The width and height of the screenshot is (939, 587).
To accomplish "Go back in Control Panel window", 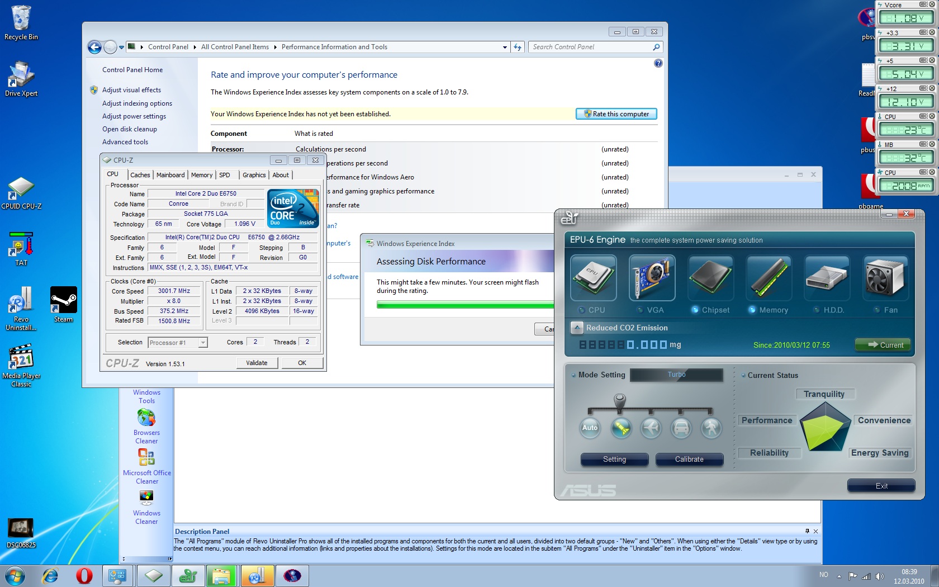I will [x=95, y=48].
